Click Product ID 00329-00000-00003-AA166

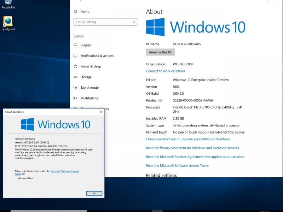coord(193,100)
